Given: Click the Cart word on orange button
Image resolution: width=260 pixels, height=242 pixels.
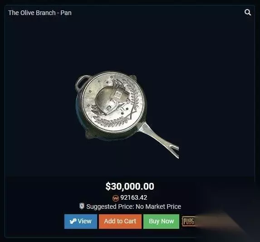Looking at the screenshot, I should tap(130, 221).
